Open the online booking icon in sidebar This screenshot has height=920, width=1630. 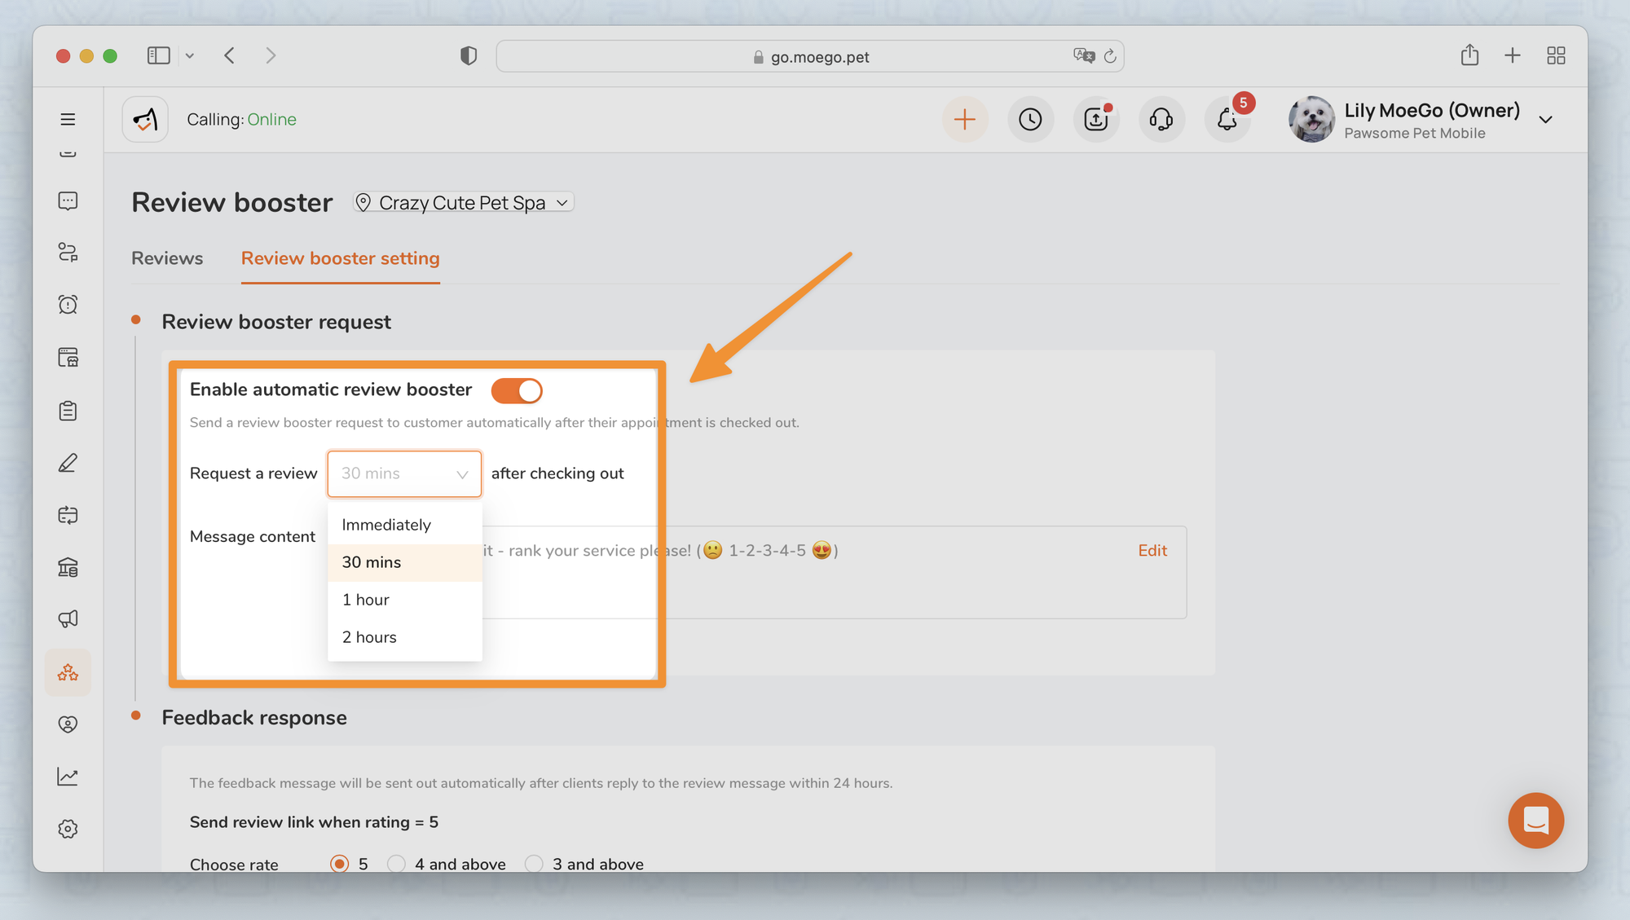coord(68,358)
